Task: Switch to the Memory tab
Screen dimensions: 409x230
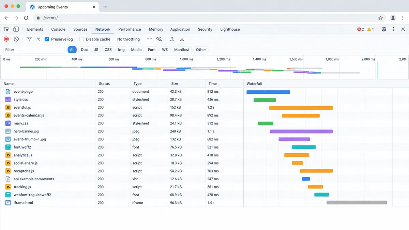Action: coord(156,29)
